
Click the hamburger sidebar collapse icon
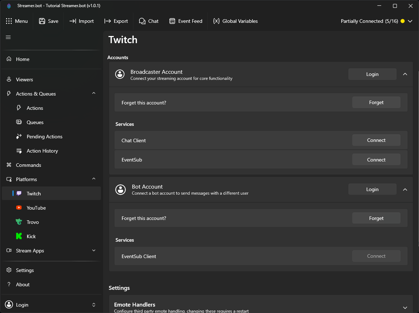click(x=8, y=37)
